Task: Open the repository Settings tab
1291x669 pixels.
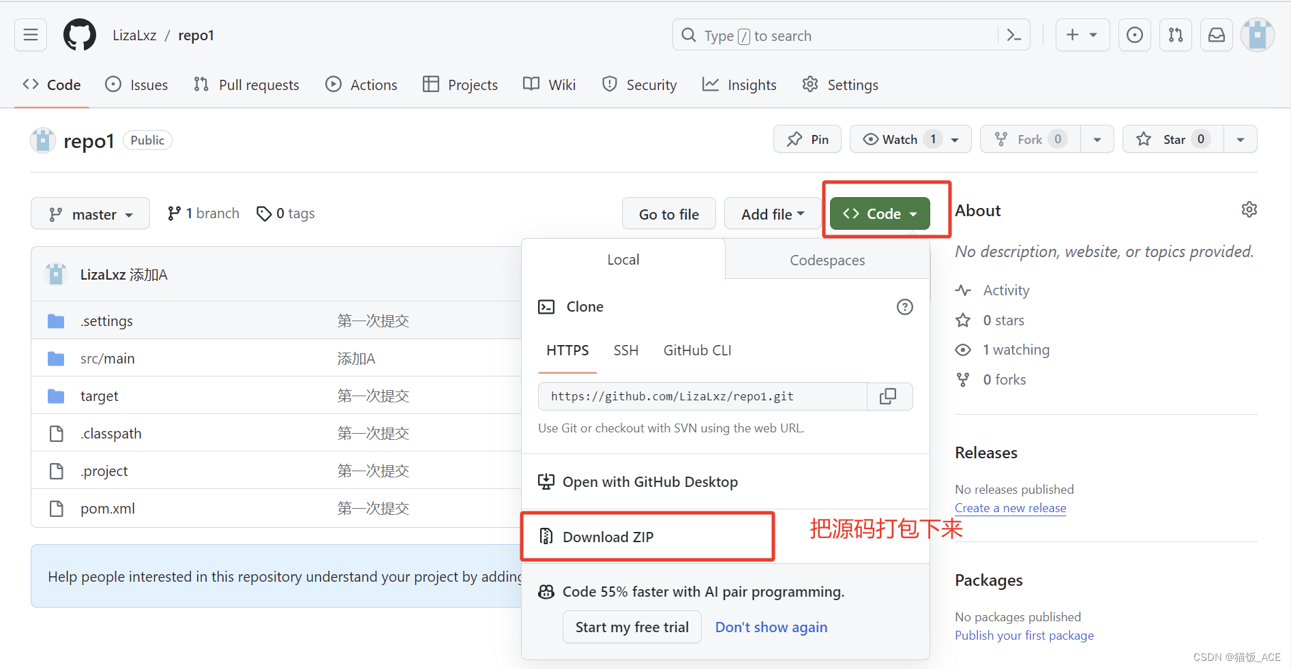Action: pyautogui.click(x=840, y=85)
